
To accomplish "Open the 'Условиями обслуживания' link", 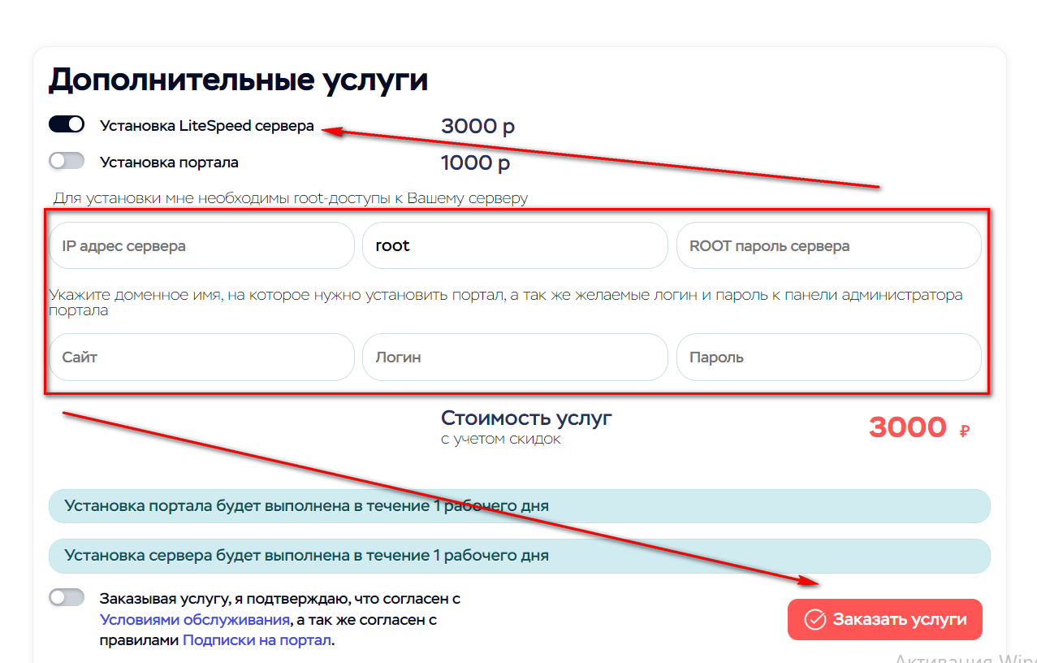I will 195,620.
